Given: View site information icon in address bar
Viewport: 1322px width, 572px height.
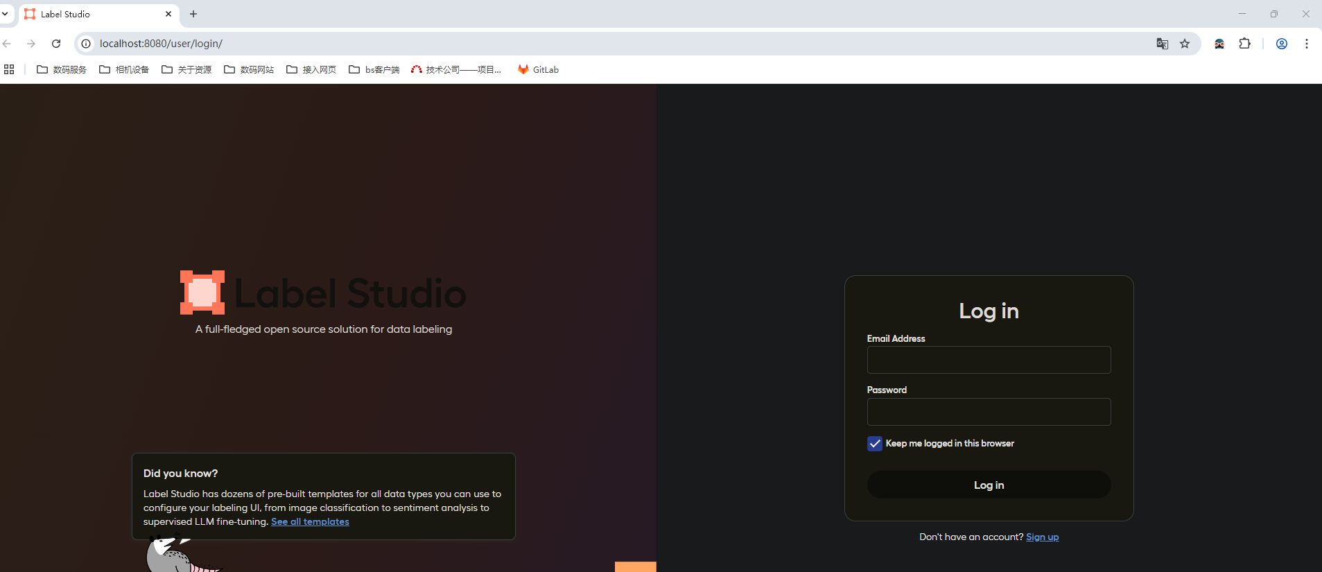Looking at the screenshot, I should pos(86,44).
